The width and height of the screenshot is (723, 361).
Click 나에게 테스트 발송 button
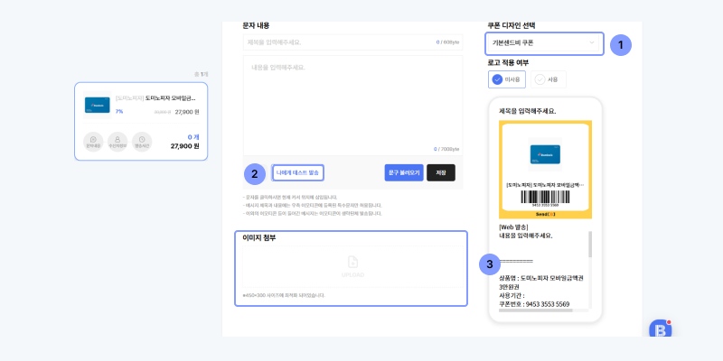point(297,172)
